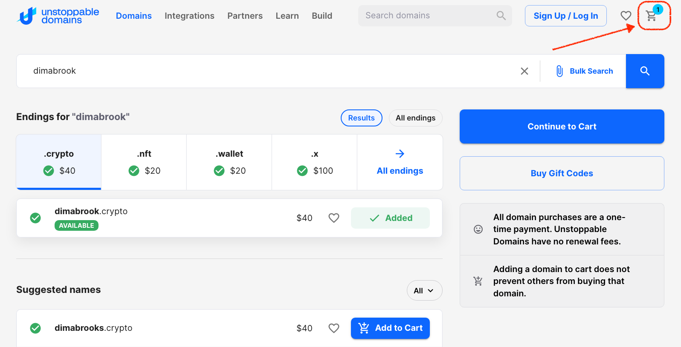Viewport: 681px width, 347px height.
Task: Click the adding to cart disclaimer text
Action: 561,281
